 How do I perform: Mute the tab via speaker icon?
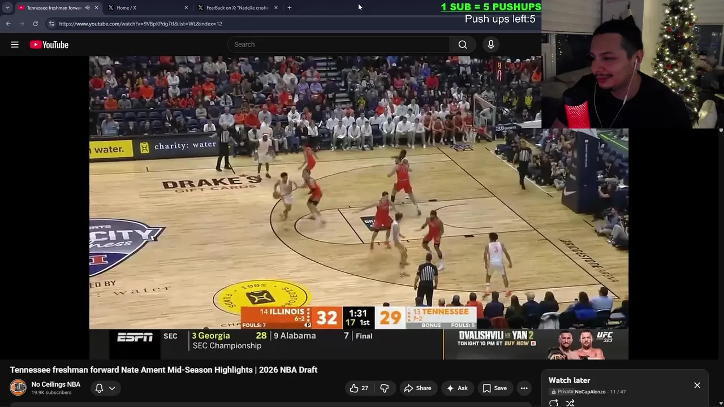click(87, 8)
